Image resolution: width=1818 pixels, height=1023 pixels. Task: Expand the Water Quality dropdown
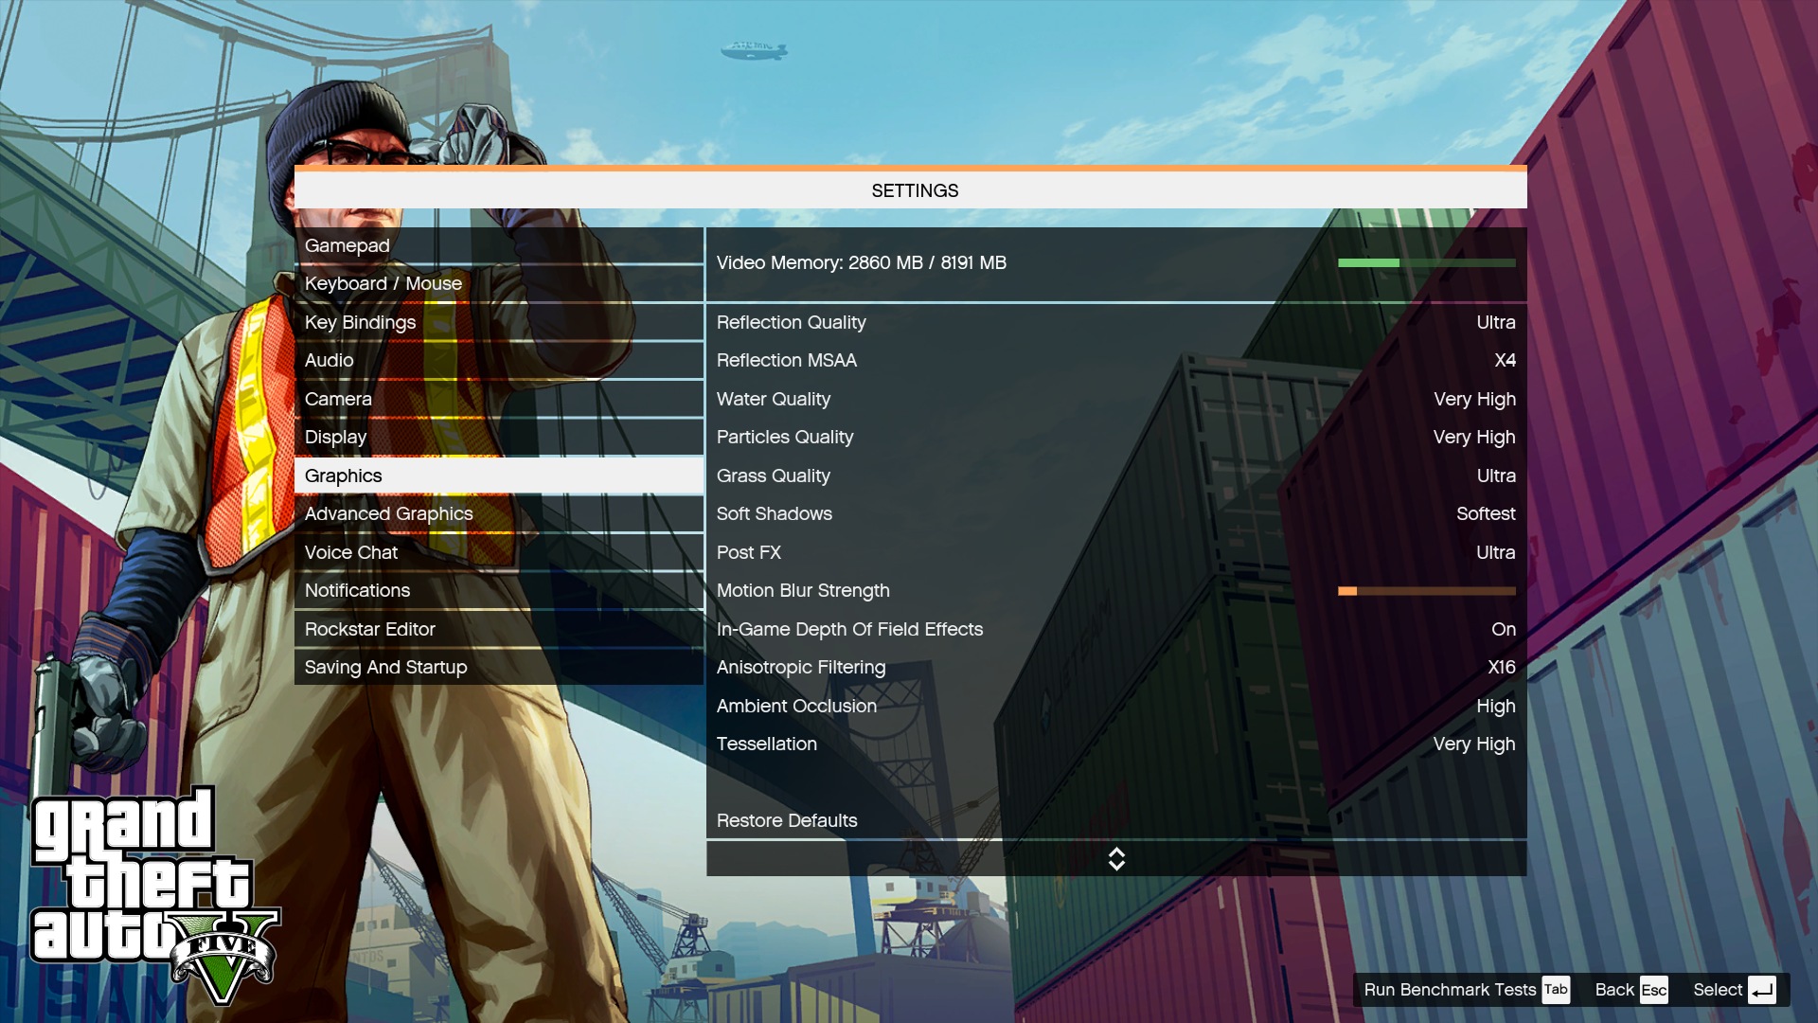tap(1473, 399)
